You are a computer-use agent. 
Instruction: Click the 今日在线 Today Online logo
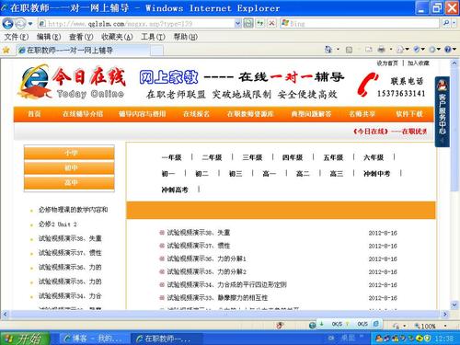click(x=71, y=82)
